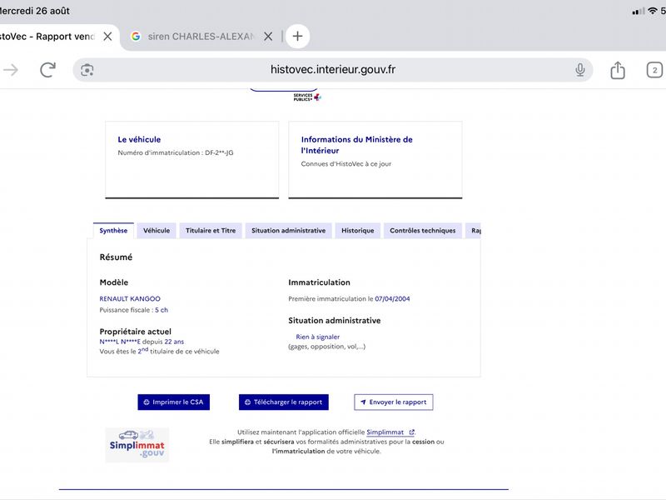Open the share sheet icon
Image resolution: width=666 pixels, height=500 pixels.
618,70
